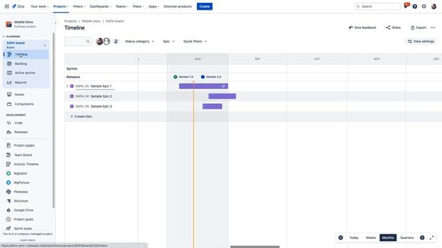Switch timeline view to Weeks
The width and height of the screenshot is (442, 248).
tap(371, 238)
